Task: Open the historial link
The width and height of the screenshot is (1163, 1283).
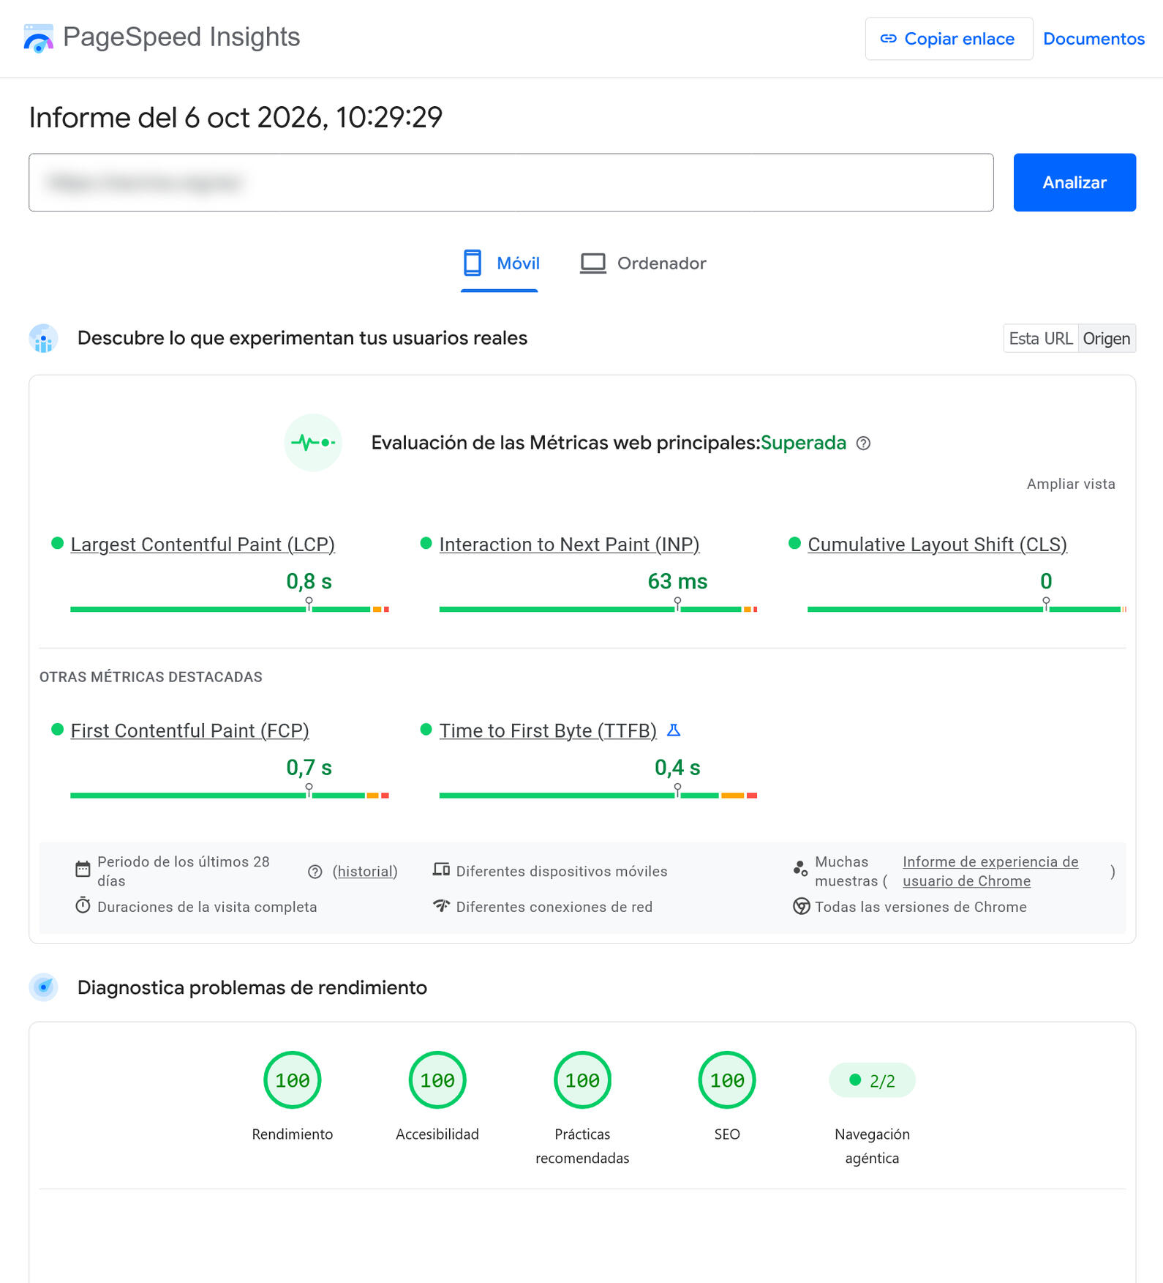Action: (365, 872)
